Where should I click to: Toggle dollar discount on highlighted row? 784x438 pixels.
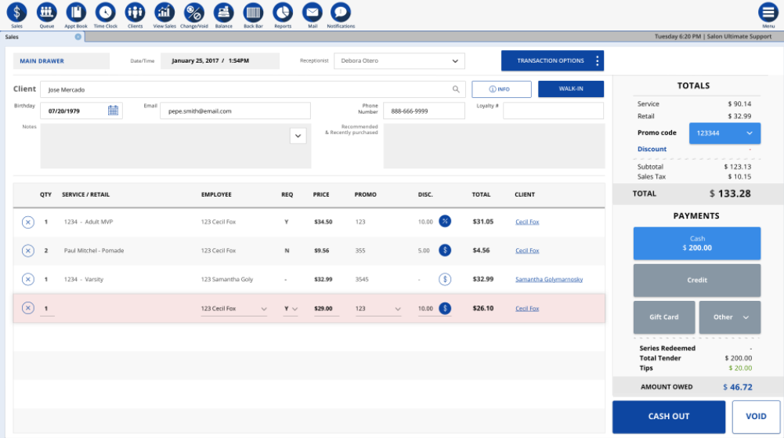(x=445, y=308)
